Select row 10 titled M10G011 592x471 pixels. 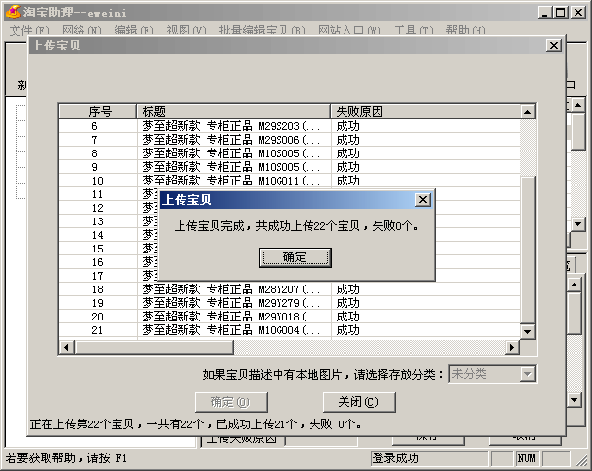point(289,181)
